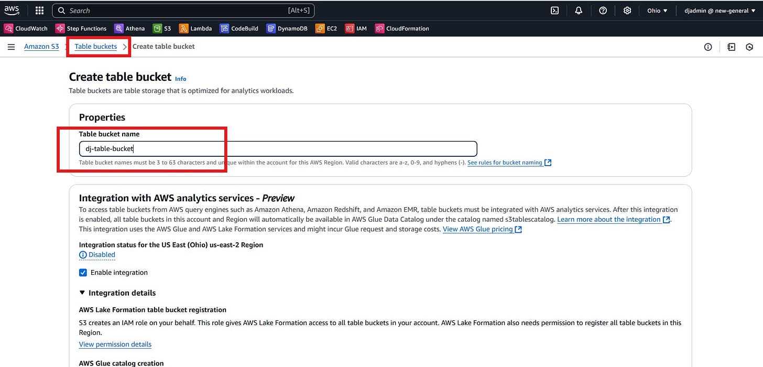Viewport: 763px width, 367px height.
Task: Click the hexagon icon at the breadcrumb bar's right end
Action: (x=750, y=47)
